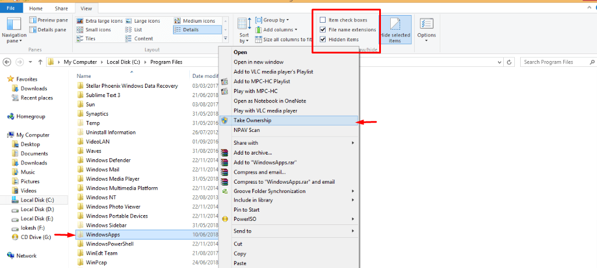Open the Options dropdown arrow
The height and width of the screenshot is (268, 597).
(426, 40)
